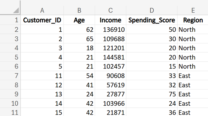Screen dimensions: 208x116
Task: Select the cell with Customer_ID 11
Action: 42,76
